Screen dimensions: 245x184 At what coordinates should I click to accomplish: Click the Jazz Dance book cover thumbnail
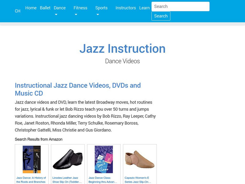(x=31, y=159)
